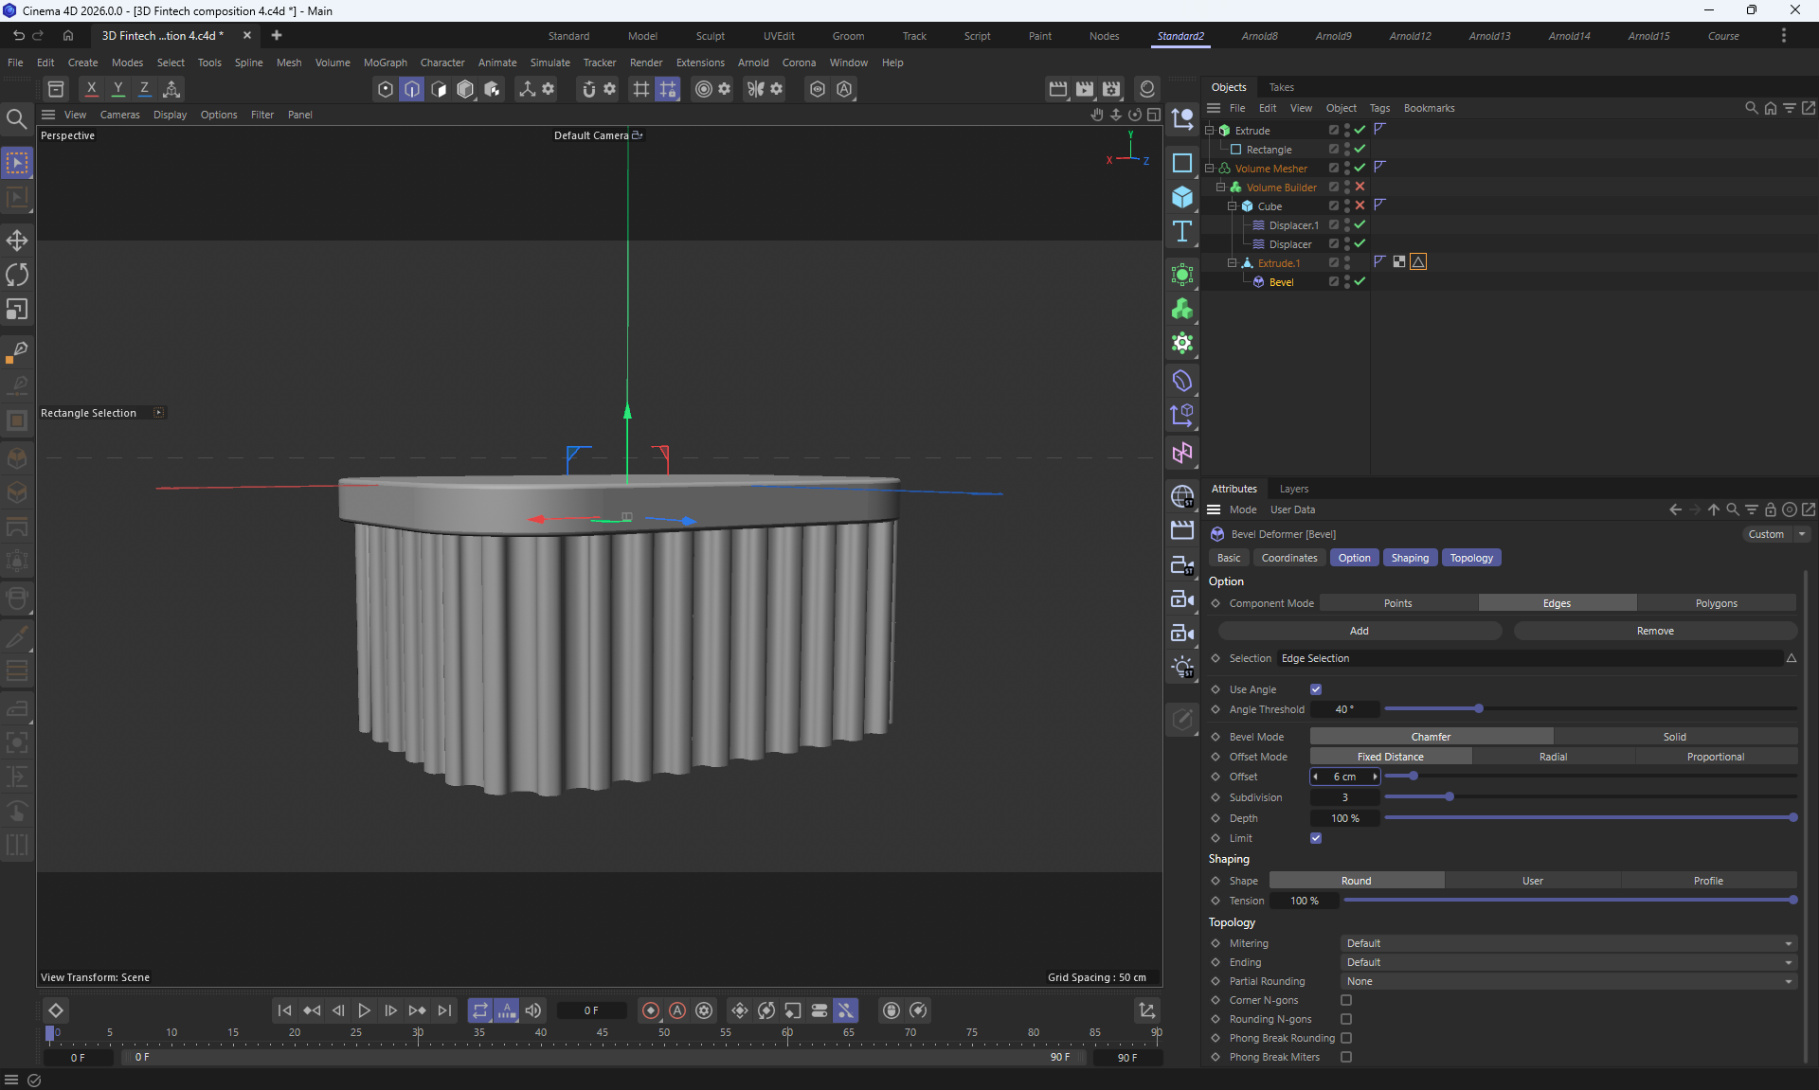
Task: Click the Remove button
Action: coord(1654,631)
